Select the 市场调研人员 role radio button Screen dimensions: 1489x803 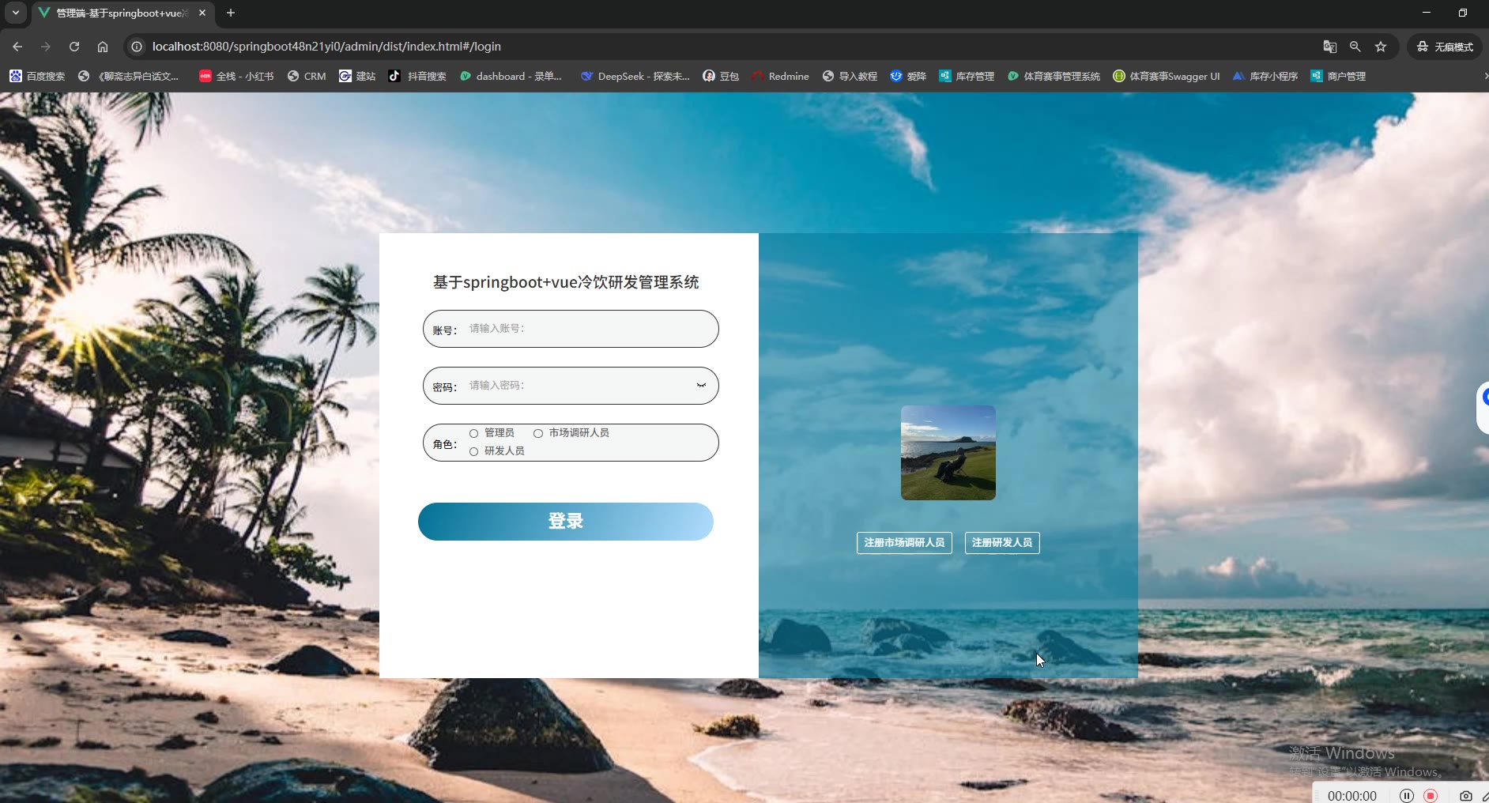(538, 433)
